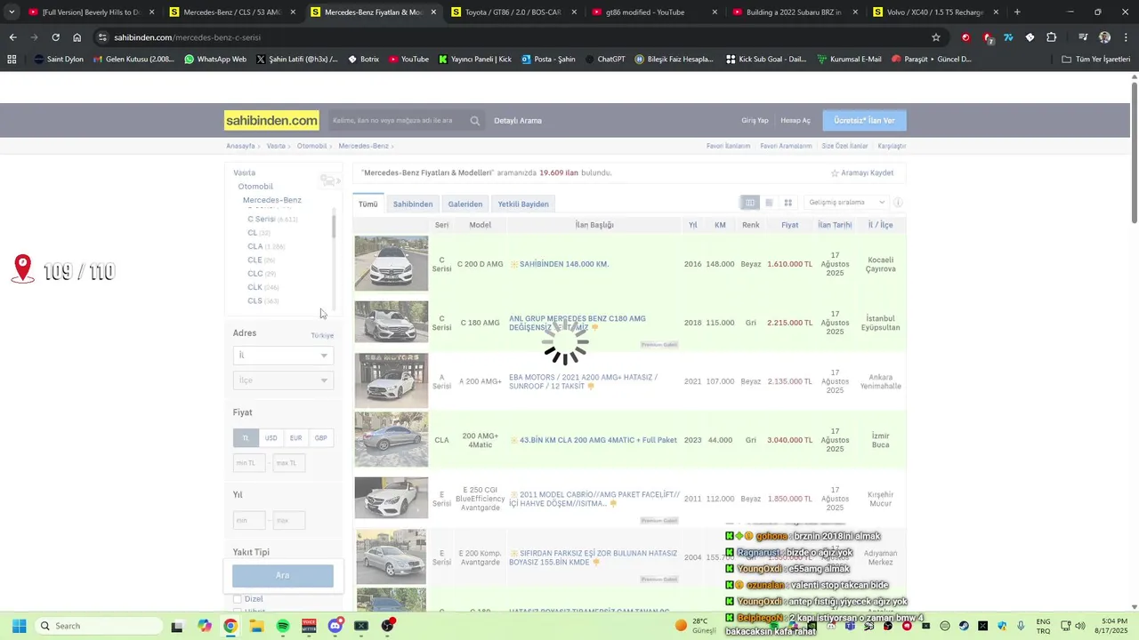Open Spotify from the taskbar
This screenshot has width=1139, height=640.
[283, 626]
